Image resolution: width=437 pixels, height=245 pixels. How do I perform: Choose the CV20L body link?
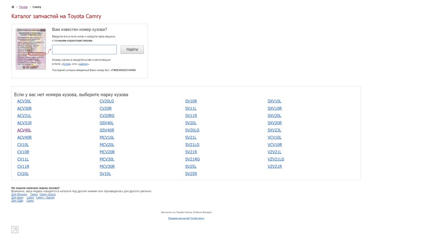click(23, 174)
